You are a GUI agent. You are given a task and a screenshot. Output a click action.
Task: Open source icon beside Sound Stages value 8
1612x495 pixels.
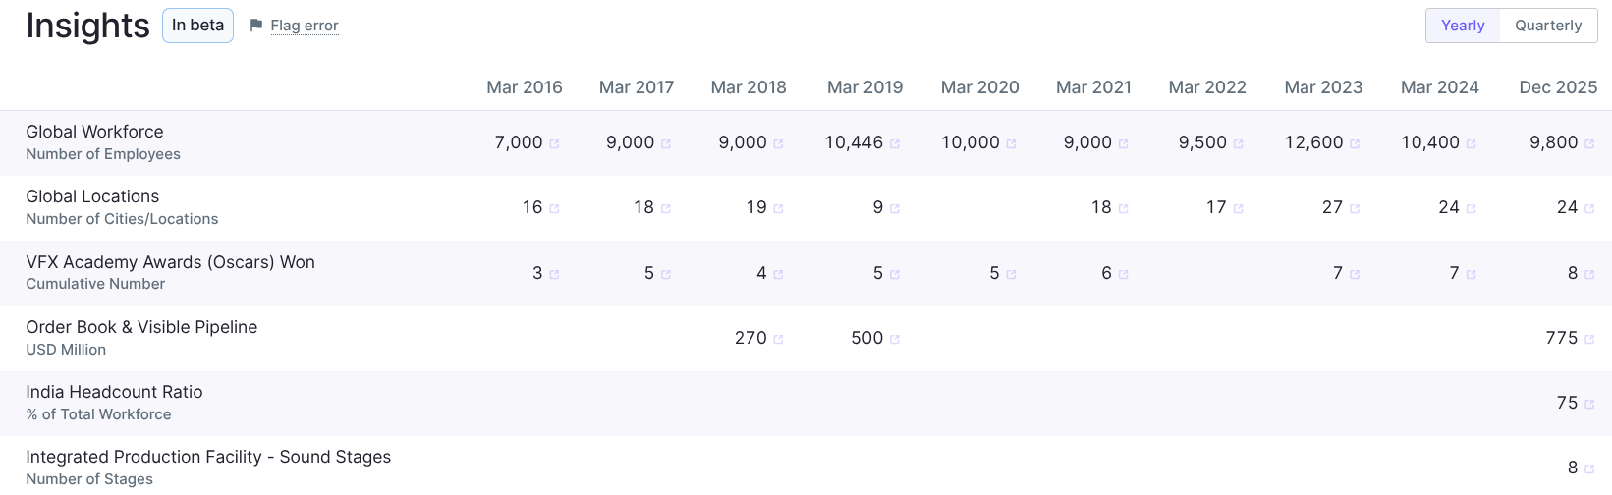click(1589, 468)
